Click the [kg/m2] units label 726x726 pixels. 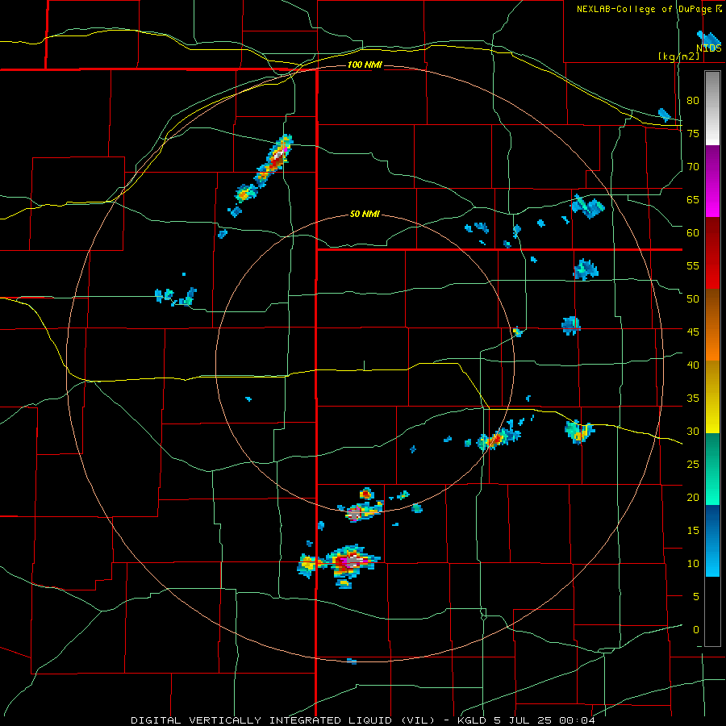678,56
